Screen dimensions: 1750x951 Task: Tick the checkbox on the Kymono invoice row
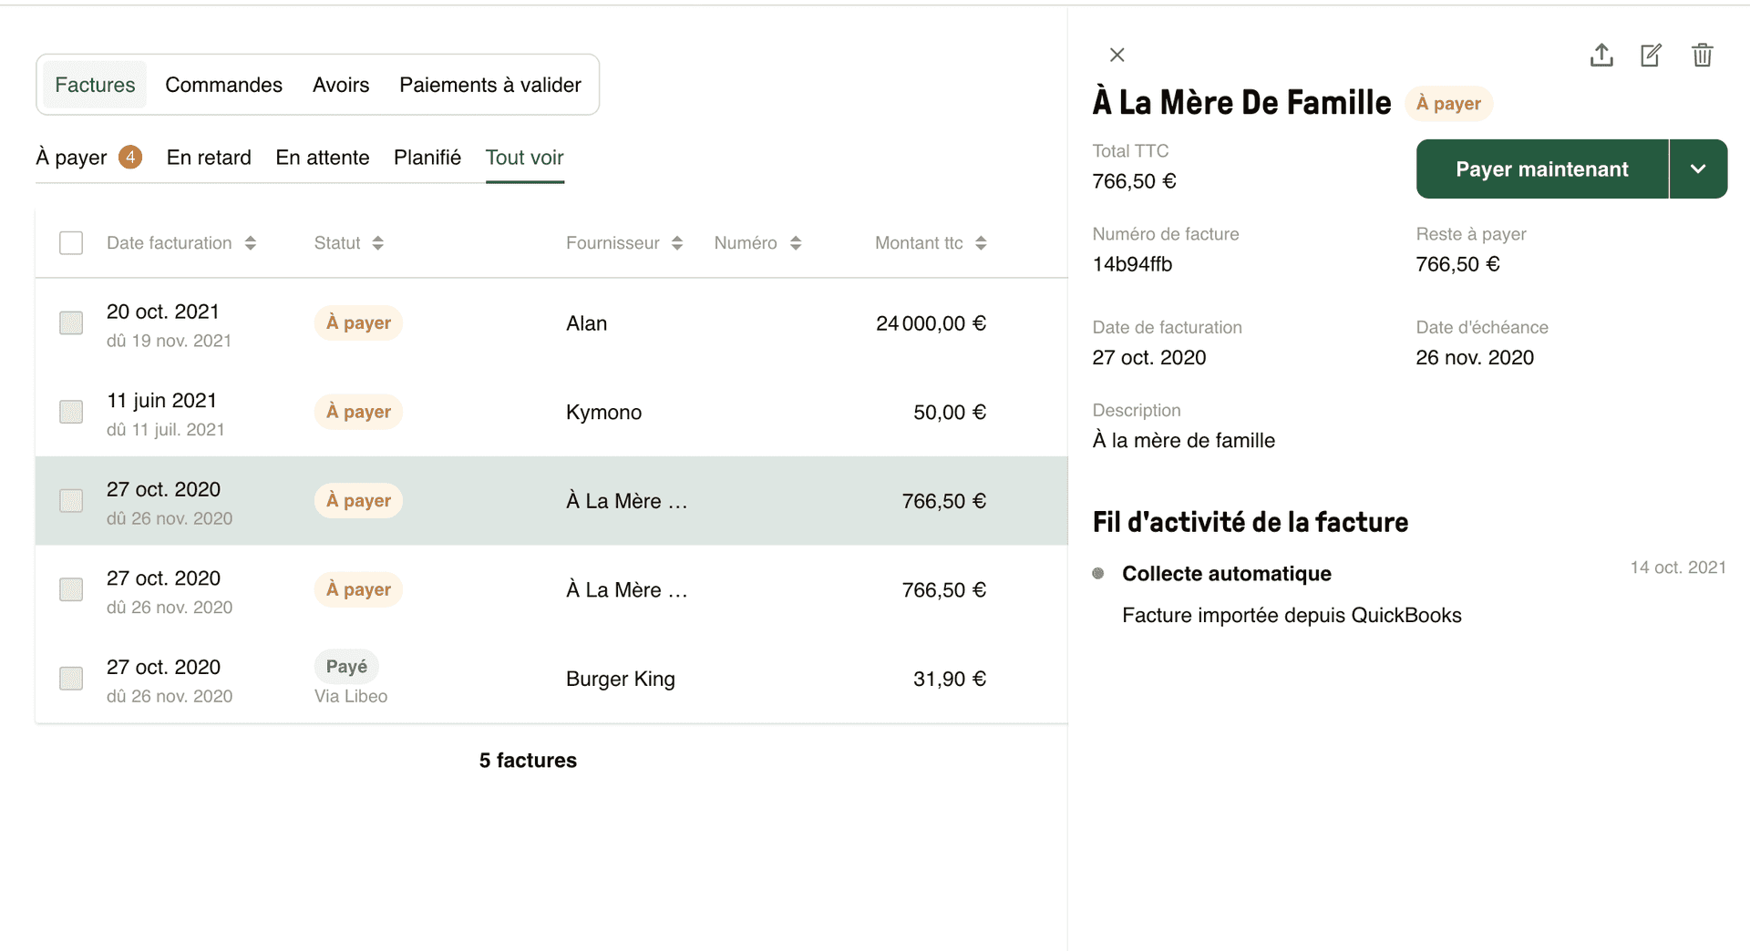70,412
